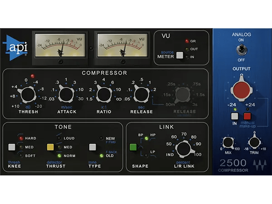
Task: Click the hard knee curve icon
Action: [x=20, y=135]
